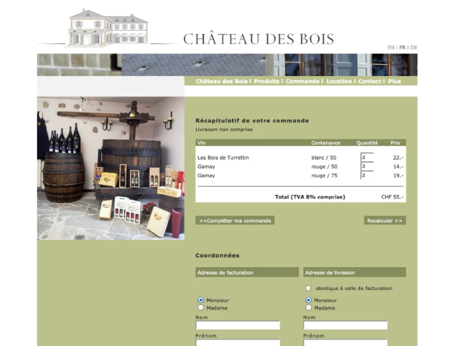Open the Produits menu

coord(267,81)
